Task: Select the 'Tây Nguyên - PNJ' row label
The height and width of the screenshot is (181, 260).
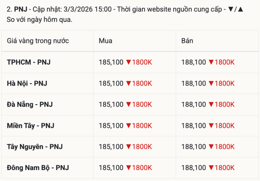Action: pos(35,147)
